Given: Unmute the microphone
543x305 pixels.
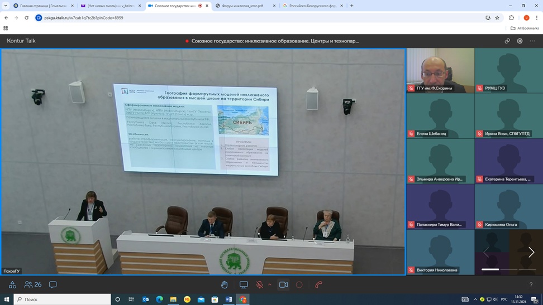Looking at the screenshot, I should pos(259,284).
